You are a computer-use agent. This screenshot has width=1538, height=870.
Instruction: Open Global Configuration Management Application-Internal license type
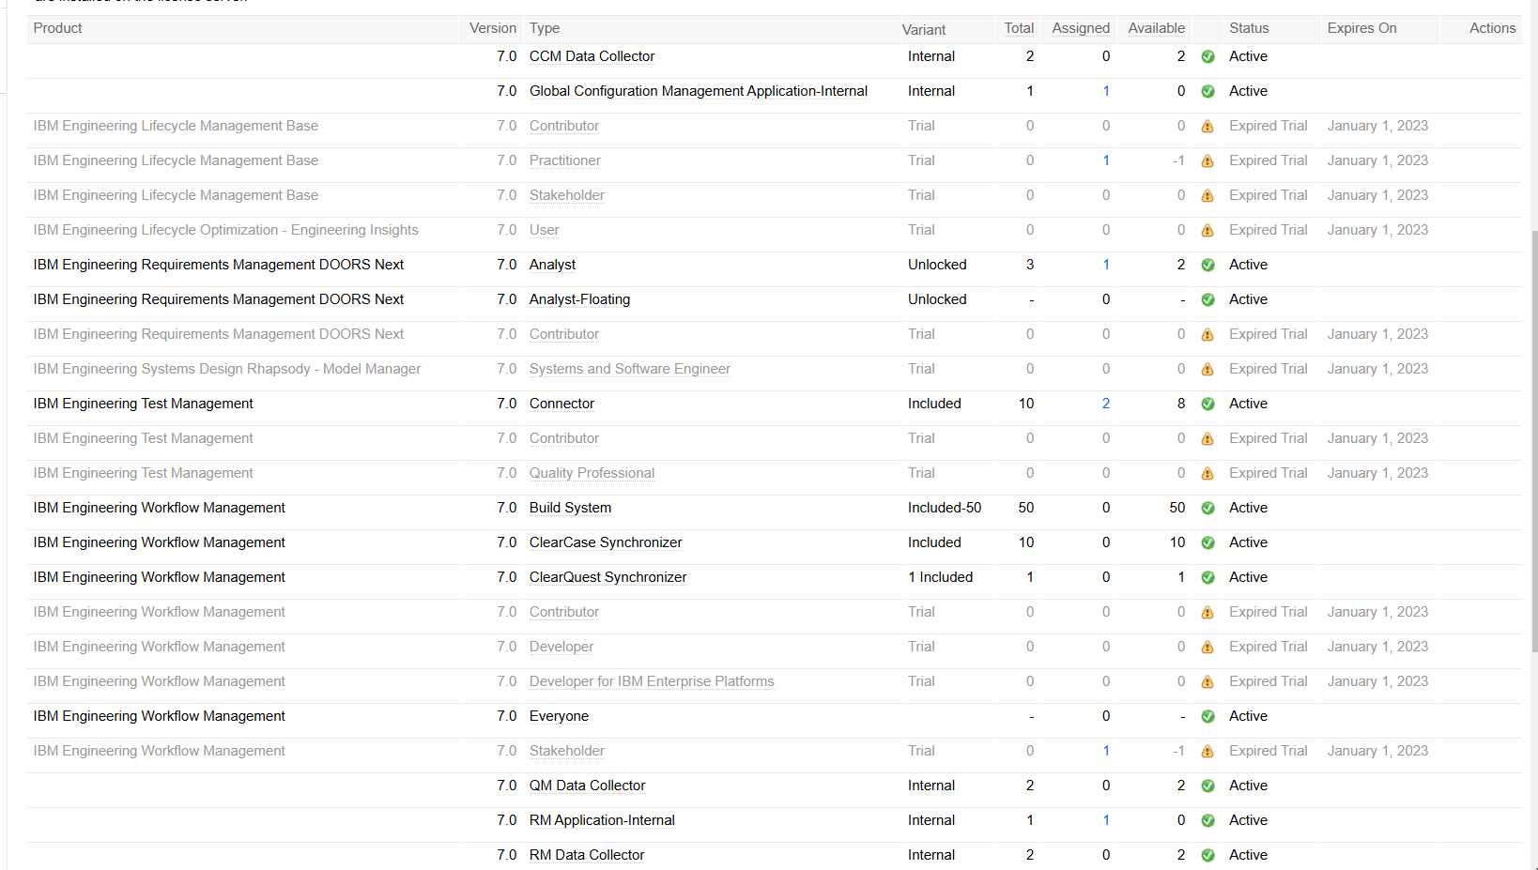pyautogui.click(x=698, y=91)
